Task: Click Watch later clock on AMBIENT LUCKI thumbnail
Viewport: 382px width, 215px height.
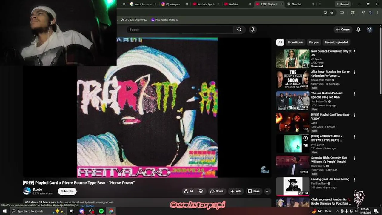Action: pyautogui.click(x=306, y=139)
